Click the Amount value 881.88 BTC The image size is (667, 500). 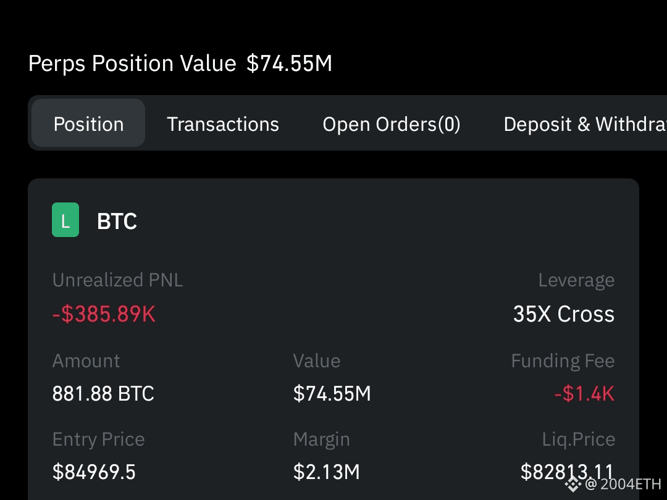pyautogui.click(x=103, y=393)
